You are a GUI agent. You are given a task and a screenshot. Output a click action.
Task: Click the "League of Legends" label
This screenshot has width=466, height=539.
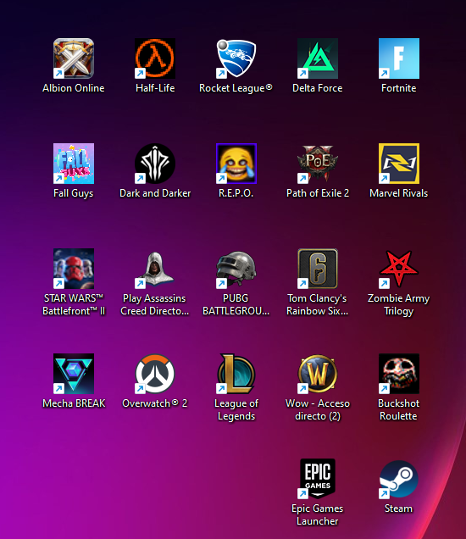tap(236, 410)
